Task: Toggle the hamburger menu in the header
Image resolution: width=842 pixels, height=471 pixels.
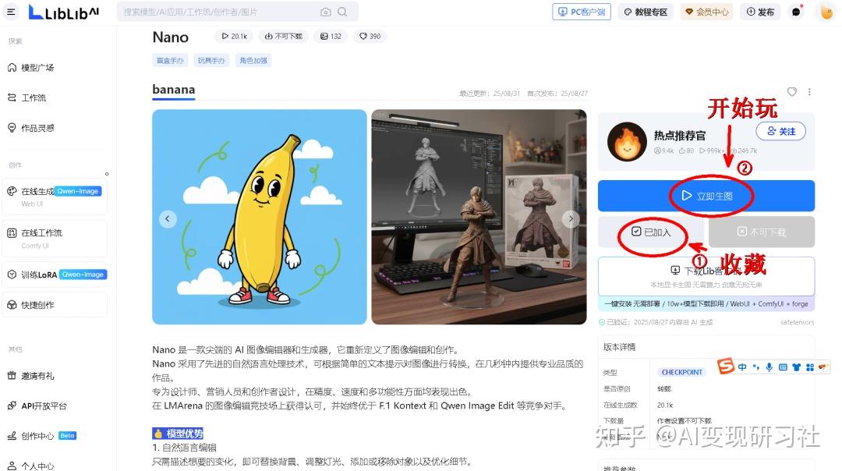Action: [11, 12]
